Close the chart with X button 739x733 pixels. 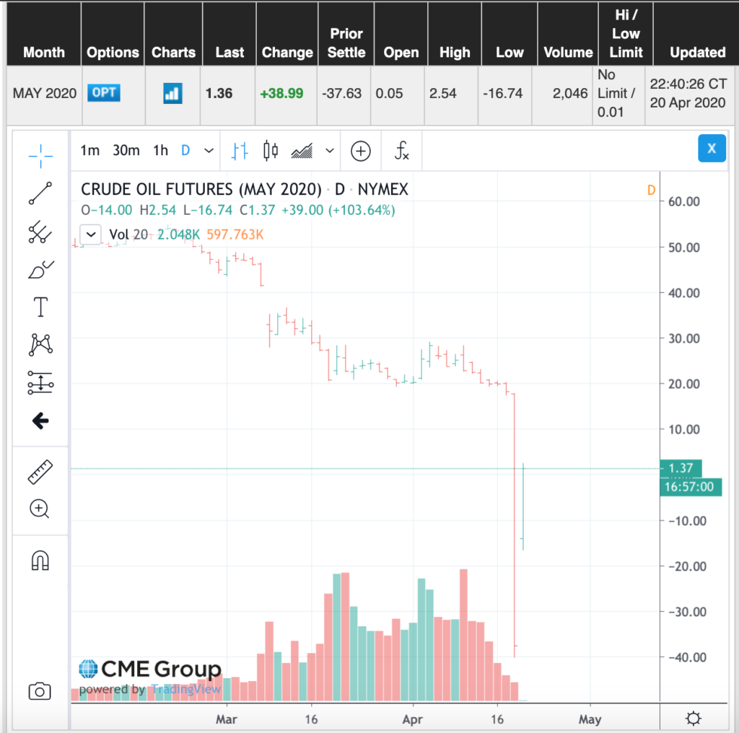click(711, 149)
